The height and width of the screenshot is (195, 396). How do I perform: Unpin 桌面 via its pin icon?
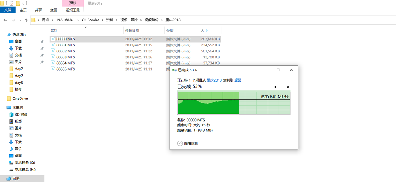(x=42, y=41)
